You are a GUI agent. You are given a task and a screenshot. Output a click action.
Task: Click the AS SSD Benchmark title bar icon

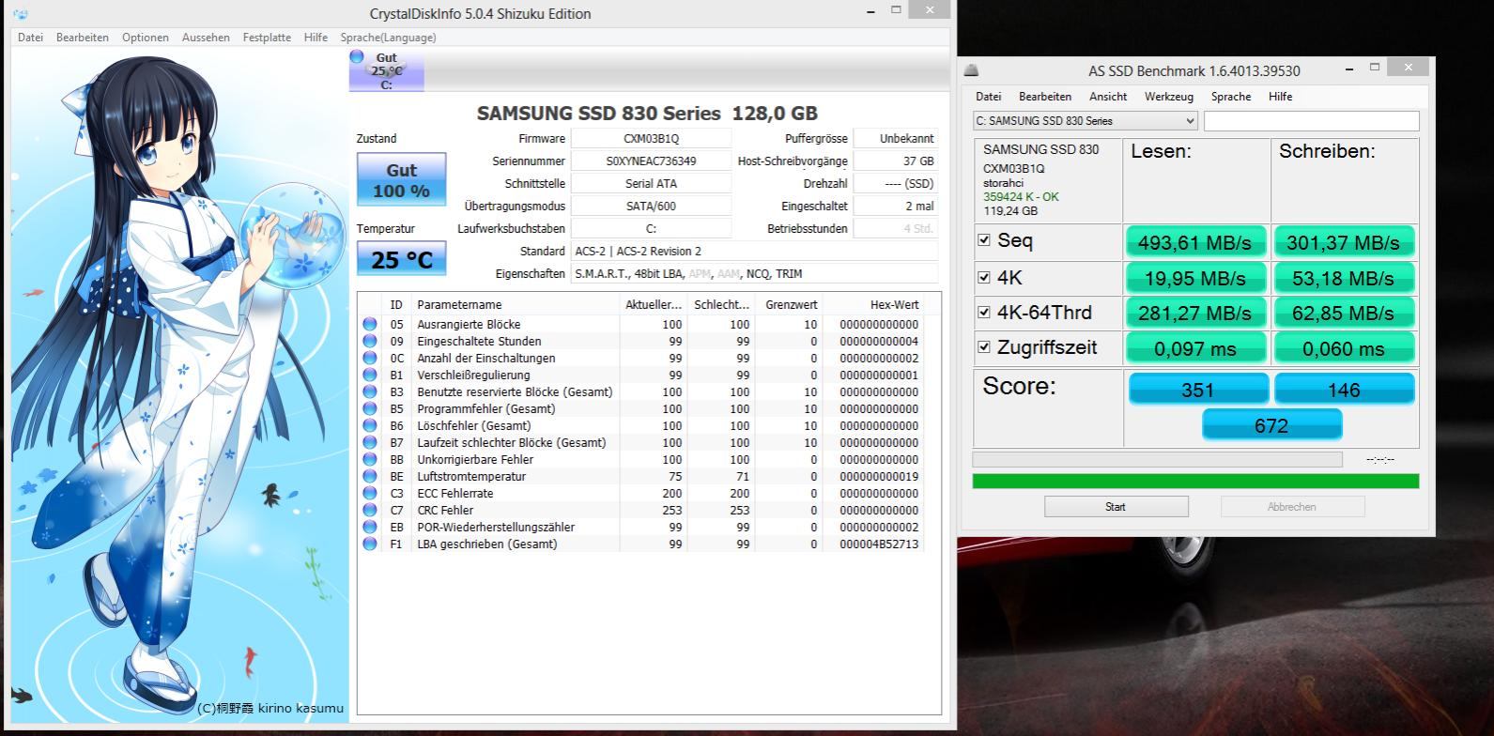(972, 70)
